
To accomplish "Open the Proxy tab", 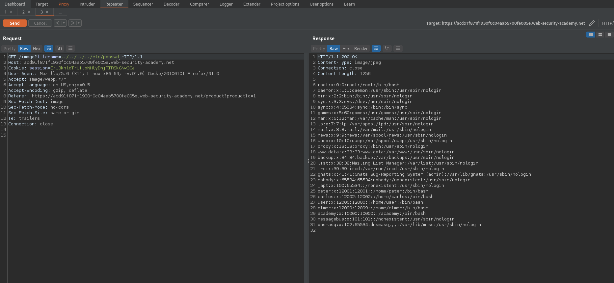I will [x=64, y=4].
